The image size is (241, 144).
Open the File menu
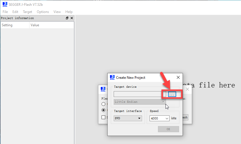(x=5, y=12)
